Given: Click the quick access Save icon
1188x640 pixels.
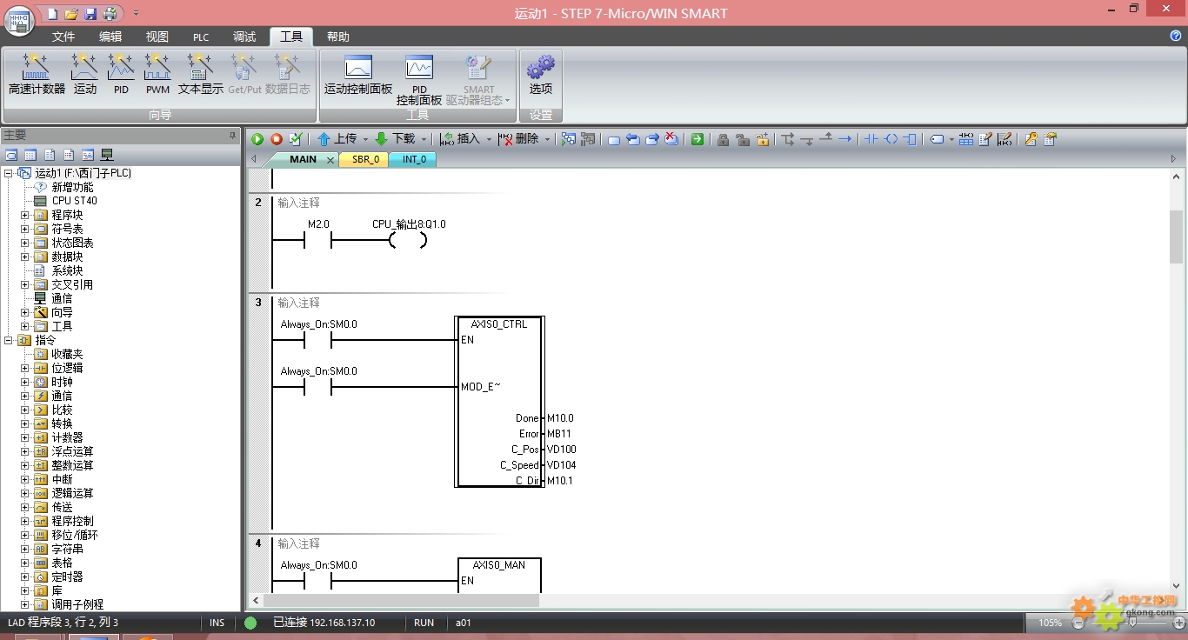Looking at the screenshot, I should click(x=90, y=14).
